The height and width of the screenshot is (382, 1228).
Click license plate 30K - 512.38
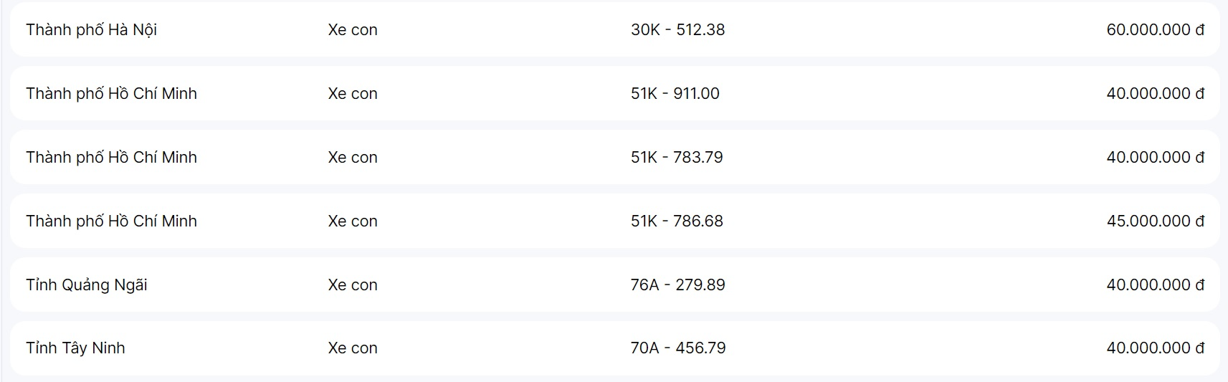677,29
